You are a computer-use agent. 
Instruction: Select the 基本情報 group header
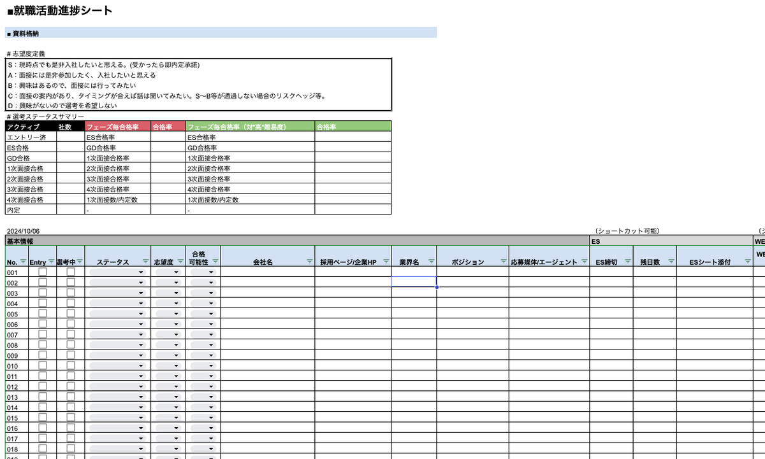297,241
